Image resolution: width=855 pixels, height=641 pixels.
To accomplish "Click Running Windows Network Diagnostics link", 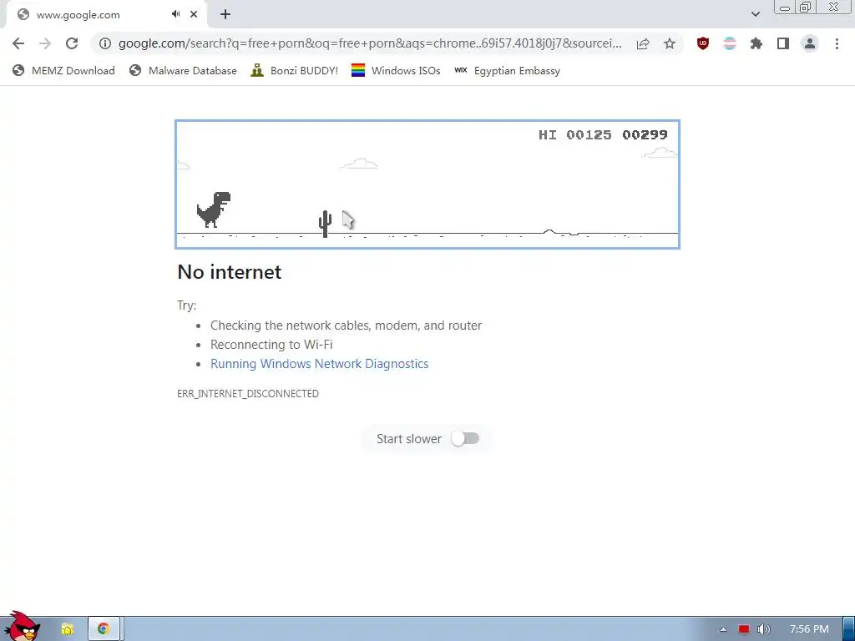I will [320, 364].
